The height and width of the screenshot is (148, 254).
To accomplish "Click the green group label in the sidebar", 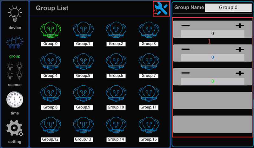I will (15, 56).
